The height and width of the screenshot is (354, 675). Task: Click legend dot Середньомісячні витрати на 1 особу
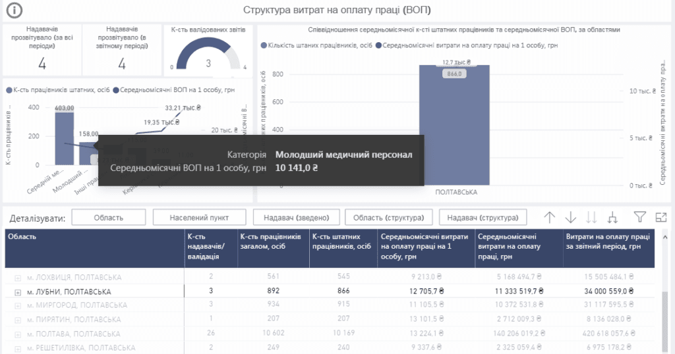coord(378,45)
